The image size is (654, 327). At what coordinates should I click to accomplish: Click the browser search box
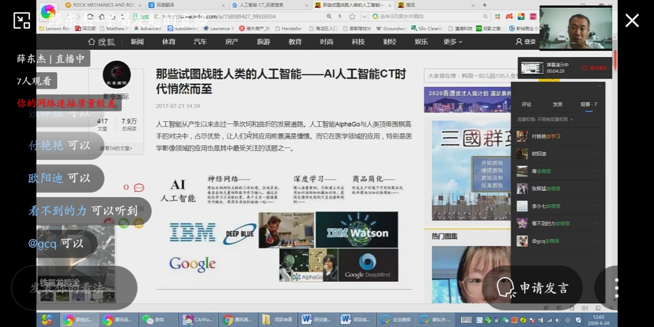coord(428,17)
